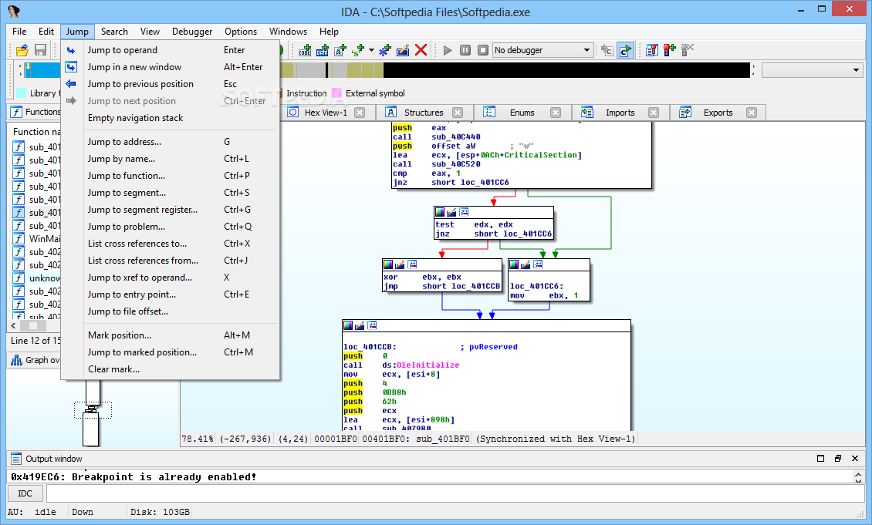Choose Jump to address...
This screenshot has height=525, width=872.
pos(171,142)
